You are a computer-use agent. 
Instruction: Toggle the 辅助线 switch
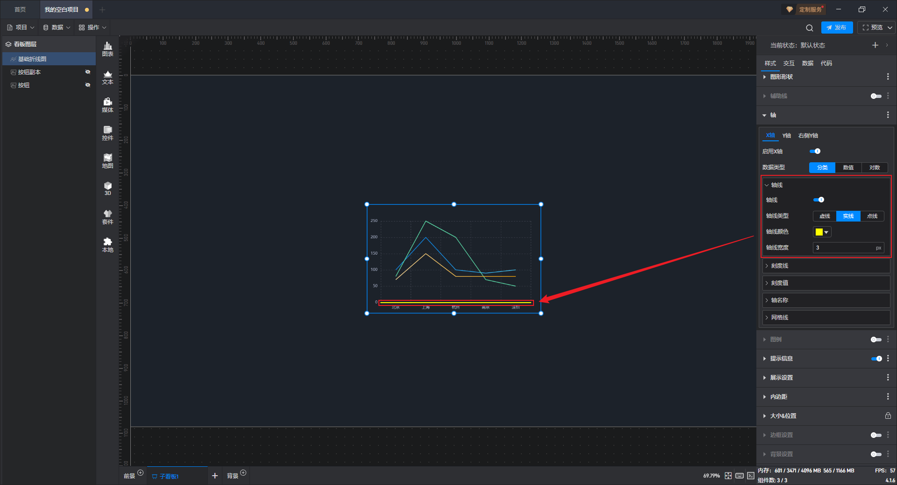click(x=876, y=96)
